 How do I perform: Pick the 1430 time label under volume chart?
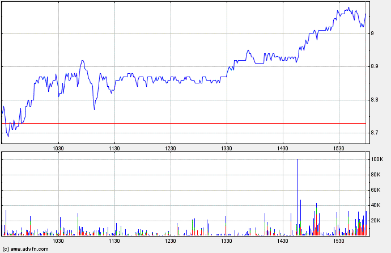click(x=283, y=241)
